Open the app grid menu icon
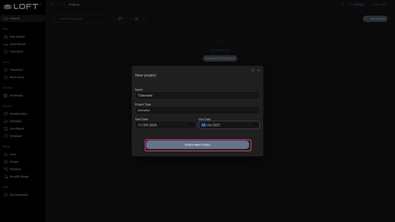 point(51,5)
